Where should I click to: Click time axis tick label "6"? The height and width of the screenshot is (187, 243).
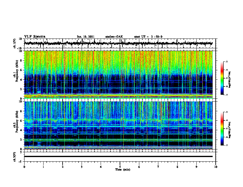point(139,167)
